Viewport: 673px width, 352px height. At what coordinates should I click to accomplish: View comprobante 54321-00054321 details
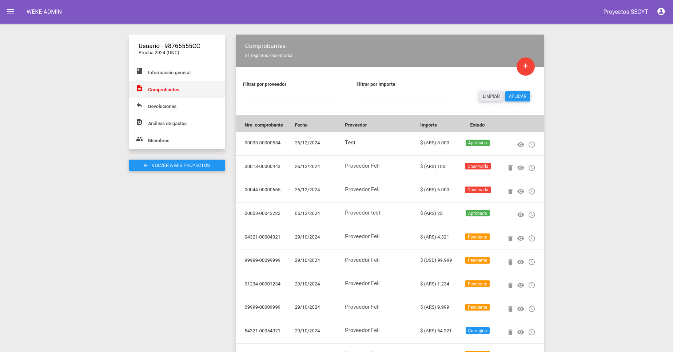(521, 332)
